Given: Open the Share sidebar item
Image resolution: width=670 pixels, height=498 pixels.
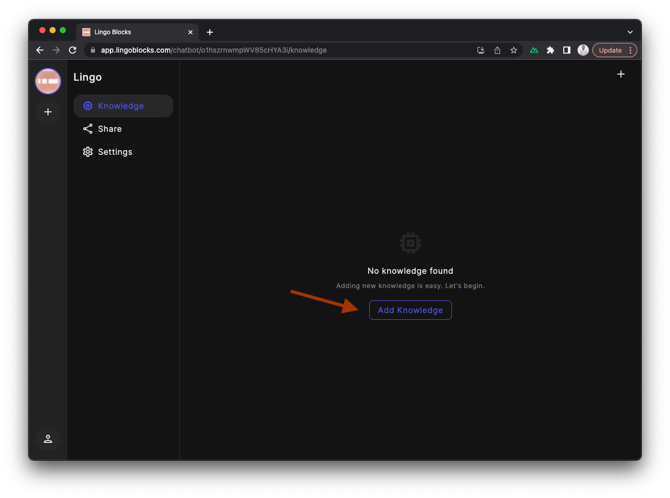Looking at the screenshot, I should pyautogui.click(x=109, y=129).
